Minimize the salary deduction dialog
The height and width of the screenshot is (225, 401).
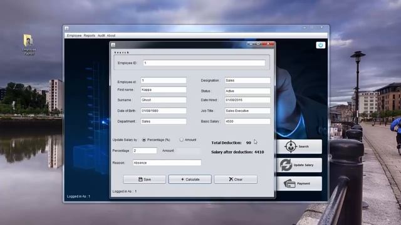point(251,44)
